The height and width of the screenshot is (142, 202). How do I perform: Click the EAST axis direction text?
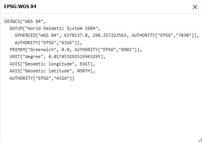click(85, 64)
